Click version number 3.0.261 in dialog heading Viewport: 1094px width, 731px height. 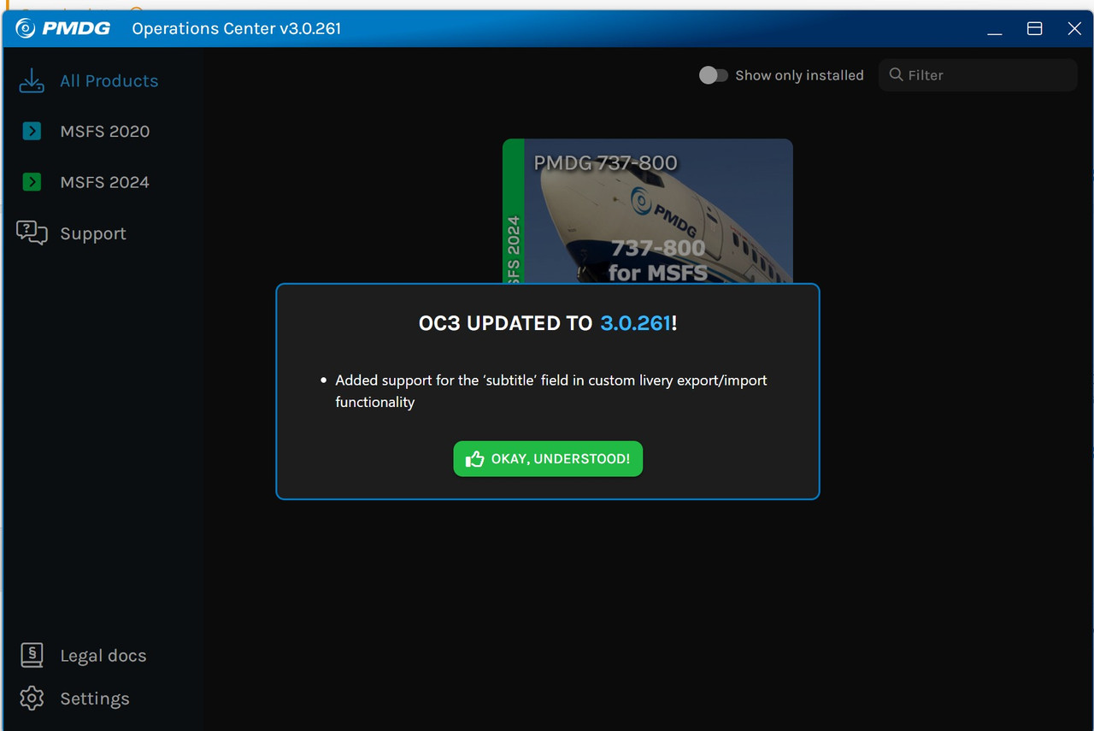click(636, 323)
